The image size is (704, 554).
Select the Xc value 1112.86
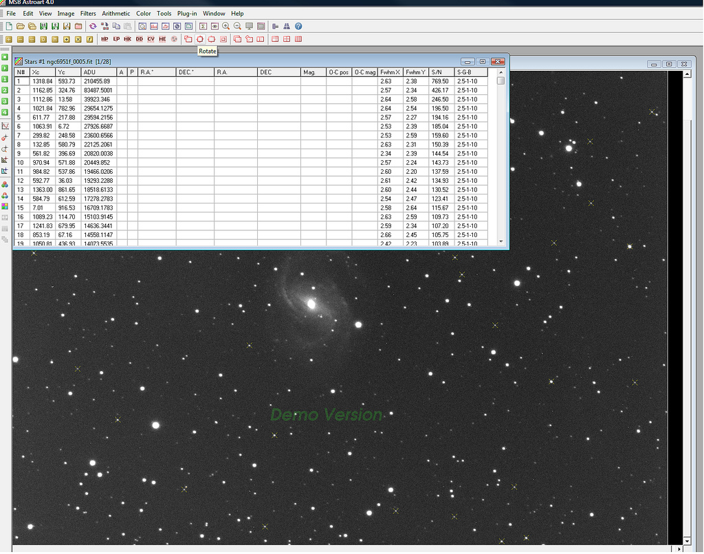tap(43, 99)
